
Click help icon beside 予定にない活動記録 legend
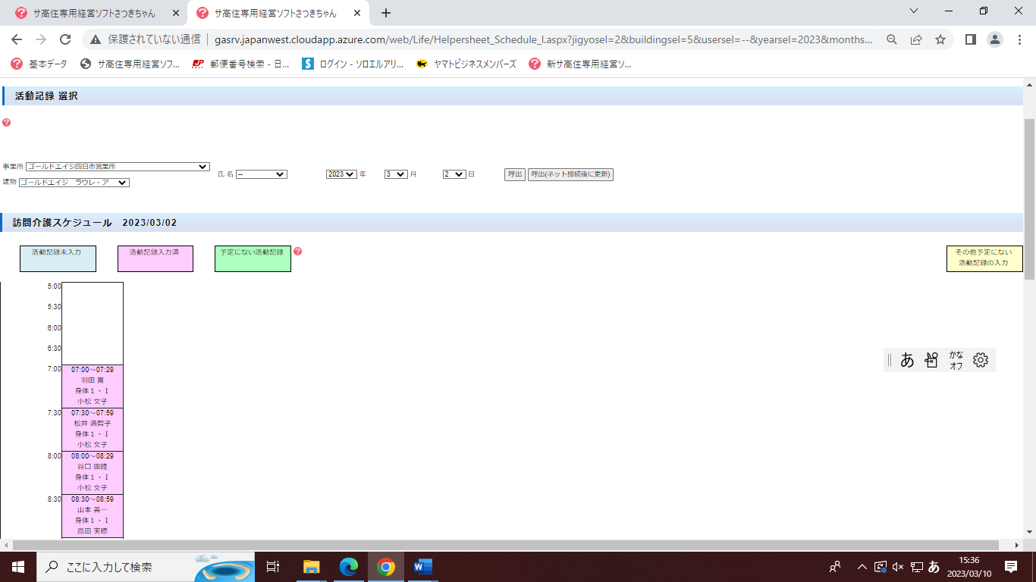(x=297, y=252)
